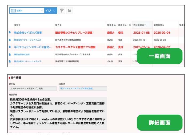Click the process flow graph icon
The image size is (192, 136).
(48, 11)
